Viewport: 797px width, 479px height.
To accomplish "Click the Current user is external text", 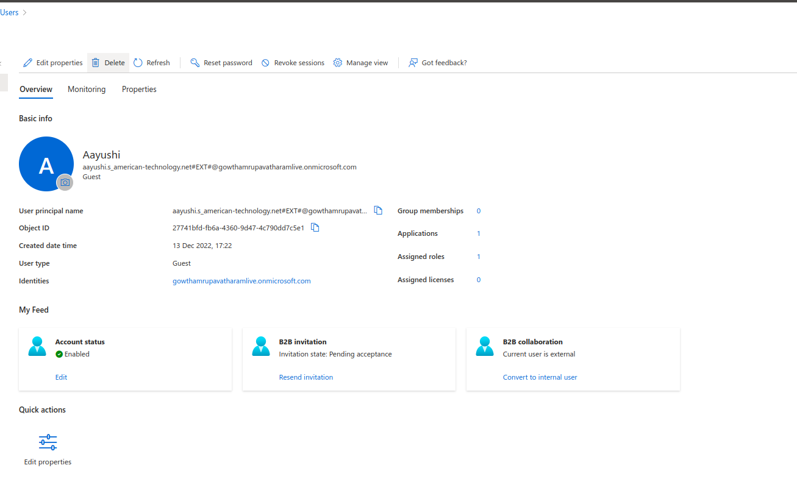I will [539, 354].
